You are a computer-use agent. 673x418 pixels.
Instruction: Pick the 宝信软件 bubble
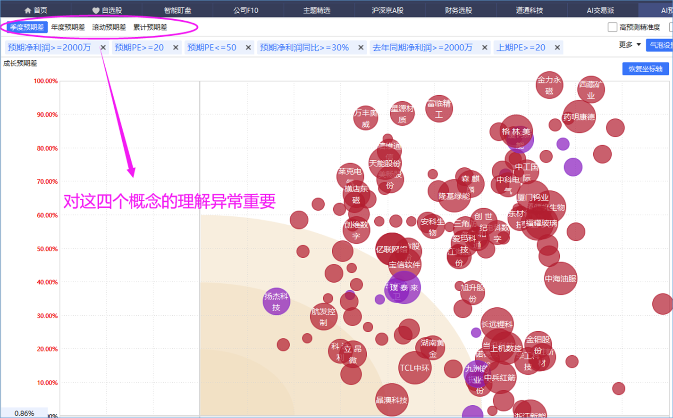click(x=404, y=265)
